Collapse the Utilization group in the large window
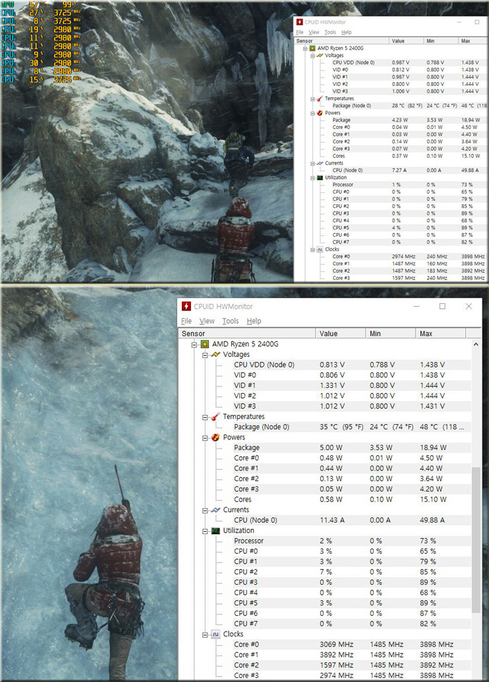Viewport: 489px width, 682px height. [x=206, y=531]
